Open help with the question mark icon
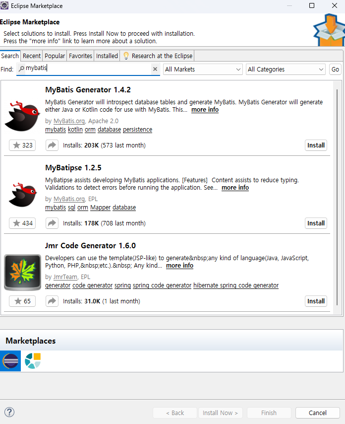The height and width of the screenshot is (424, 345). pos(9,413)
